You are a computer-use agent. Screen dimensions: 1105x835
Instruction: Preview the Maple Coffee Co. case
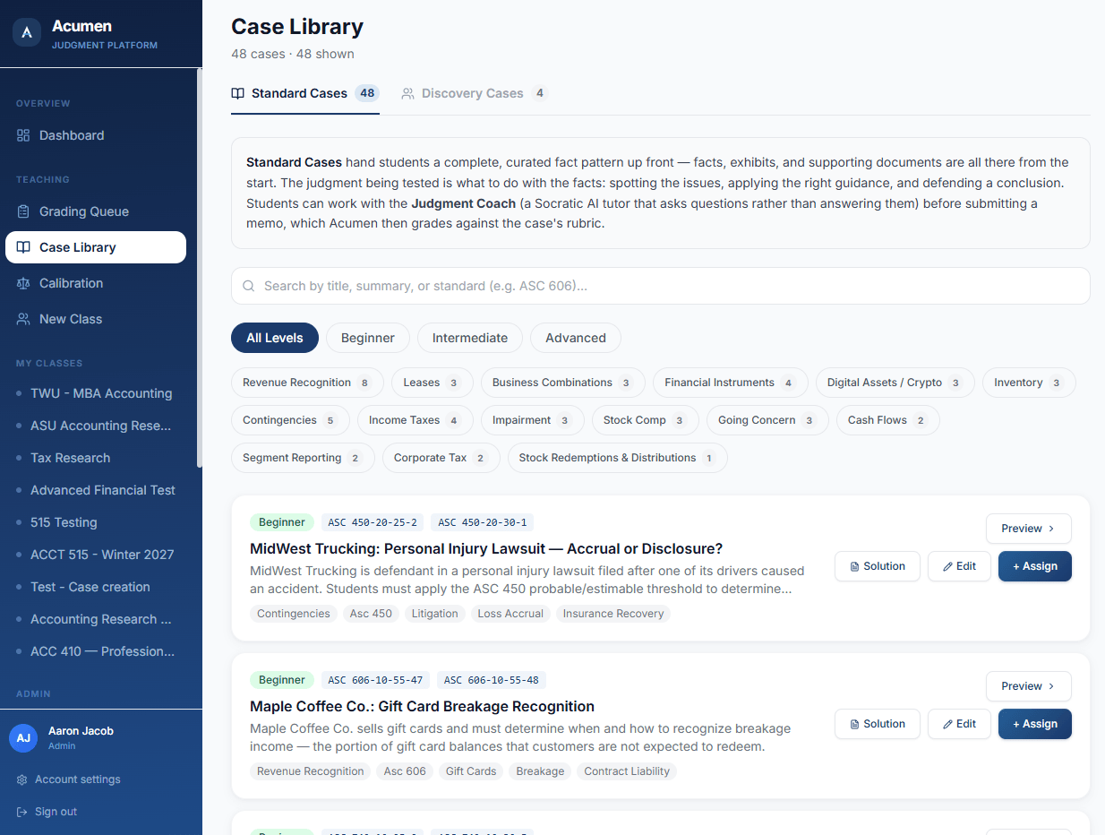[x=1029, y=686]
